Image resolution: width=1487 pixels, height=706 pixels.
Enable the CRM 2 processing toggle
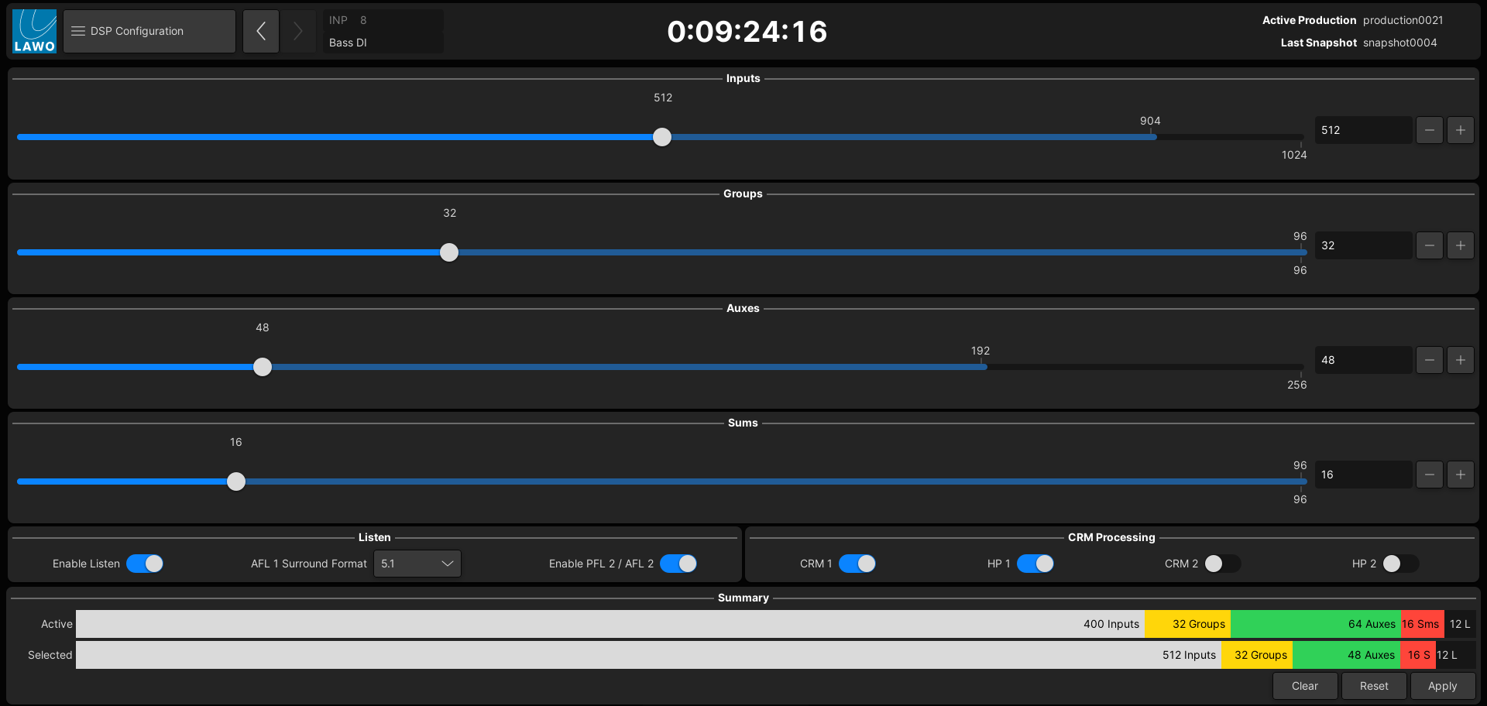[1222, 564]
